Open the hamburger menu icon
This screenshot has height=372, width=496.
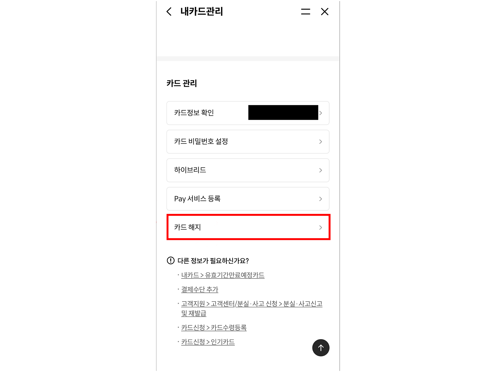point(305,12)
